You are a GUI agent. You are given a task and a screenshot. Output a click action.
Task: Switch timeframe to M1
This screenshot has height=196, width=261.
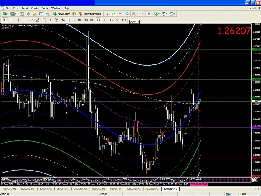point(73,20)
